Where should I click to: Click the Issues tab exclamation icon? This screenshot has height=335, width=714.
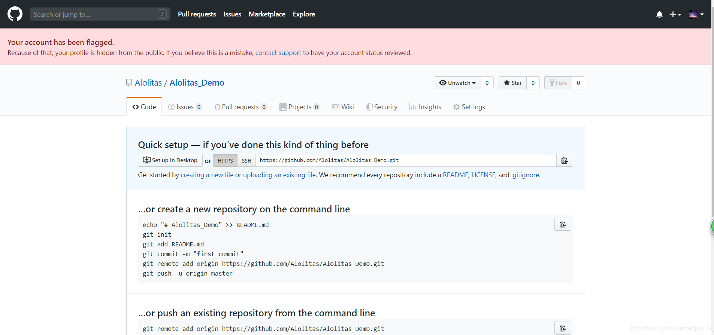[x=171, y=107]
